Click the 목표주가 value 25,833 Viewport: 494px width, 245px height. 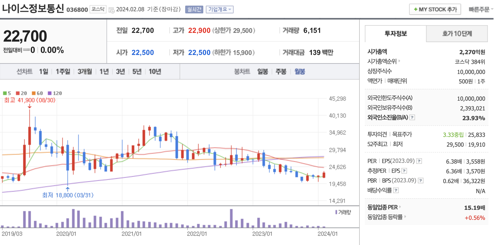[477, 135]
